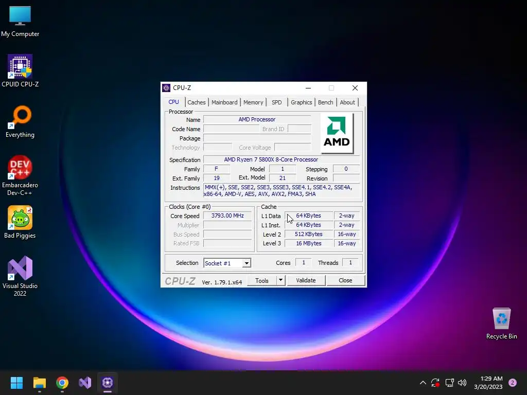
Task: Minimize the CPU-Z window
Action: (308, 88)
